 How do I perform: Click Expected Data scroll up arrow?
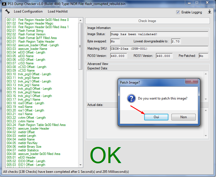[x=206, y=74]
